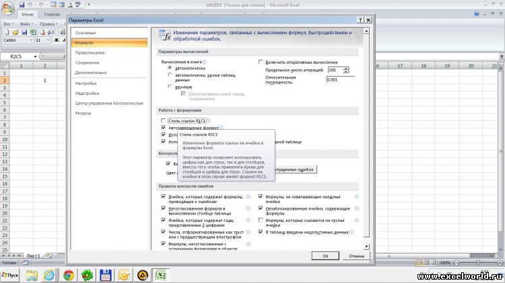Click macro record icon next to Готово
505x283 pixels.
tap(26, 263)
